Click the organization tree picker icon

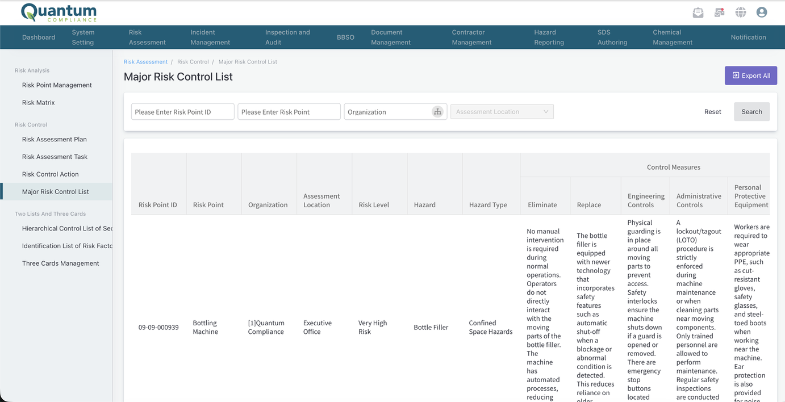point(437,112)
